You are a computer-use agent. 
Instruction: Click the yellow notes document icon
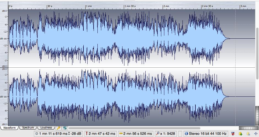[248, 133]
